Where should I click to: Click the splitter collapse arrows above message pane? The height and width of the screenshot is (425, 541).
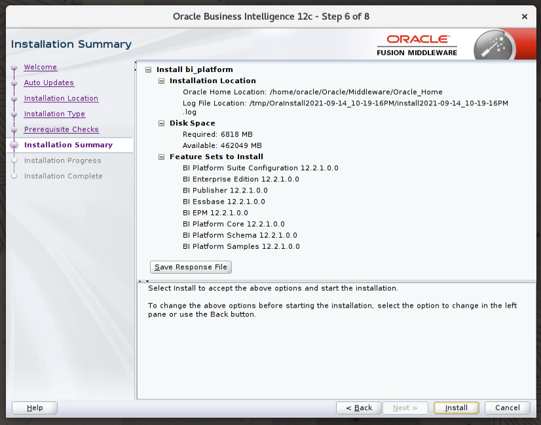pyautogui.click(x=143, y=281)
